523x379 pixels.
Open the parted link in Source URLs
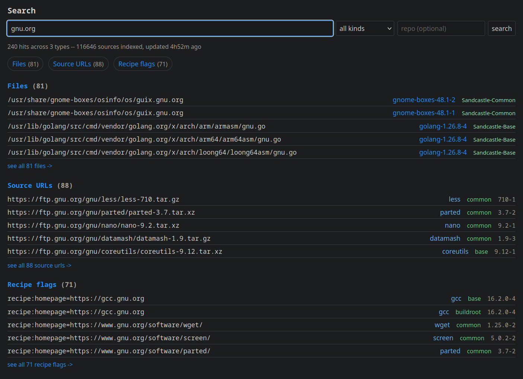450,212
